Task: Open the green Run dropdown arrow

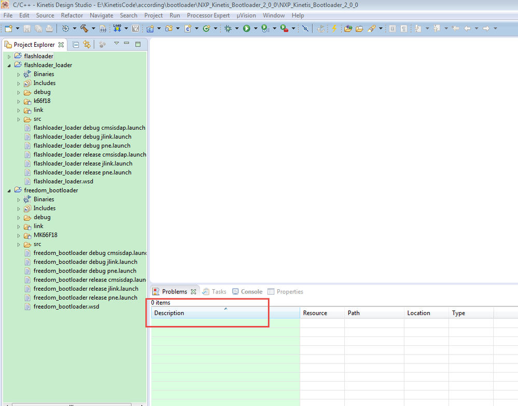Action: (x=255, y=29)
